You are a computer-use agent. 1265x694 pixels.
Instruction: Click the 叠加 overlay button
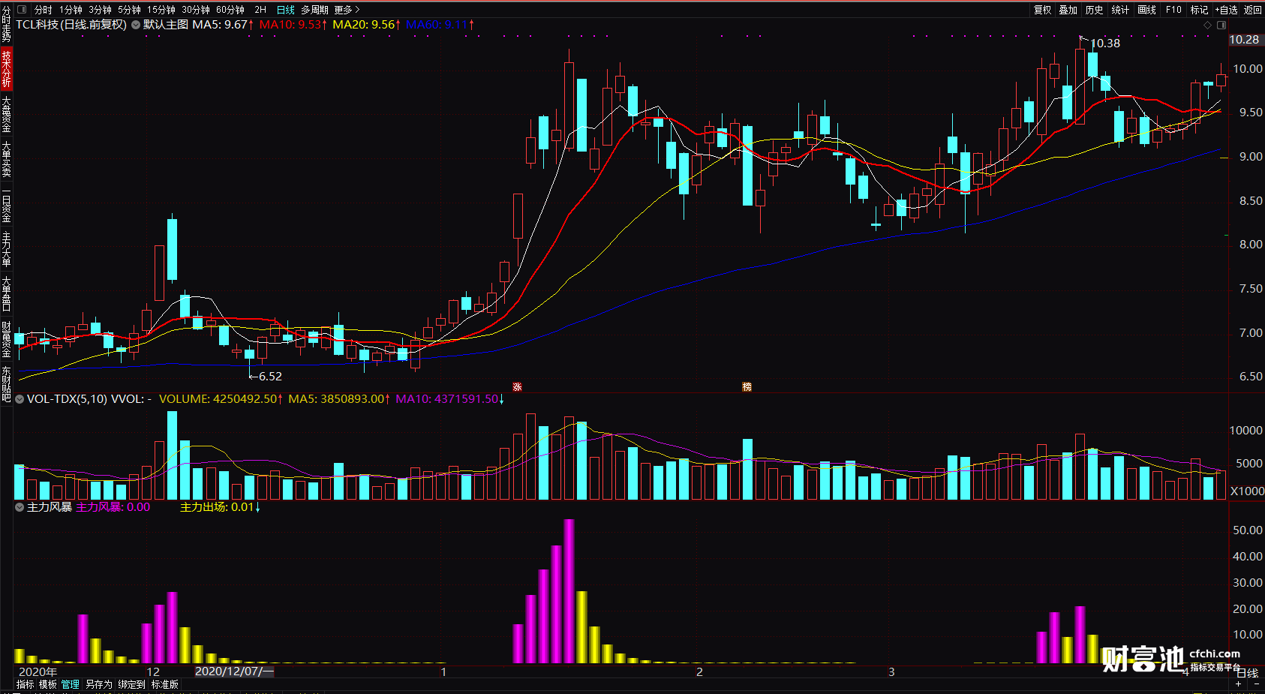(x=1068, y=10)
